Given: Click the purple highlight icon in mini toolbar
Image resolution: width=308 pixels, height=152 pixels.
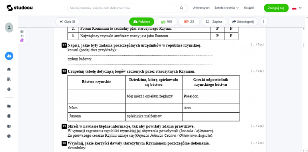Looking at the screenshot, I should click(x=22, y=40).
